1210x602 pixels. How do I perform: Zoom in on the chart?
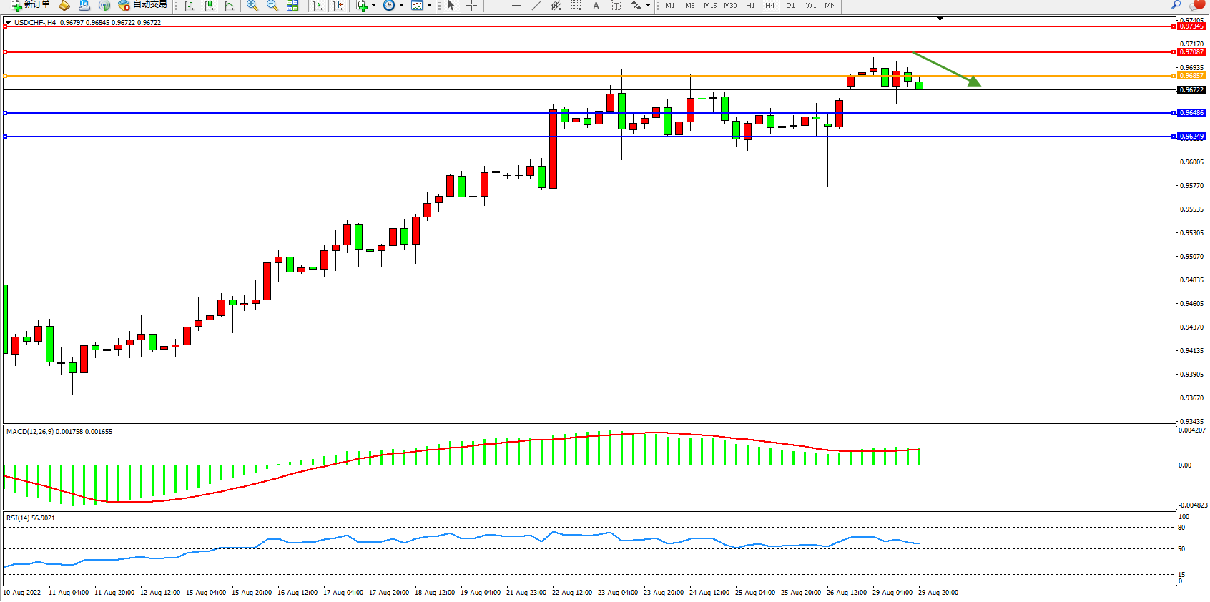tap(252, 6)
